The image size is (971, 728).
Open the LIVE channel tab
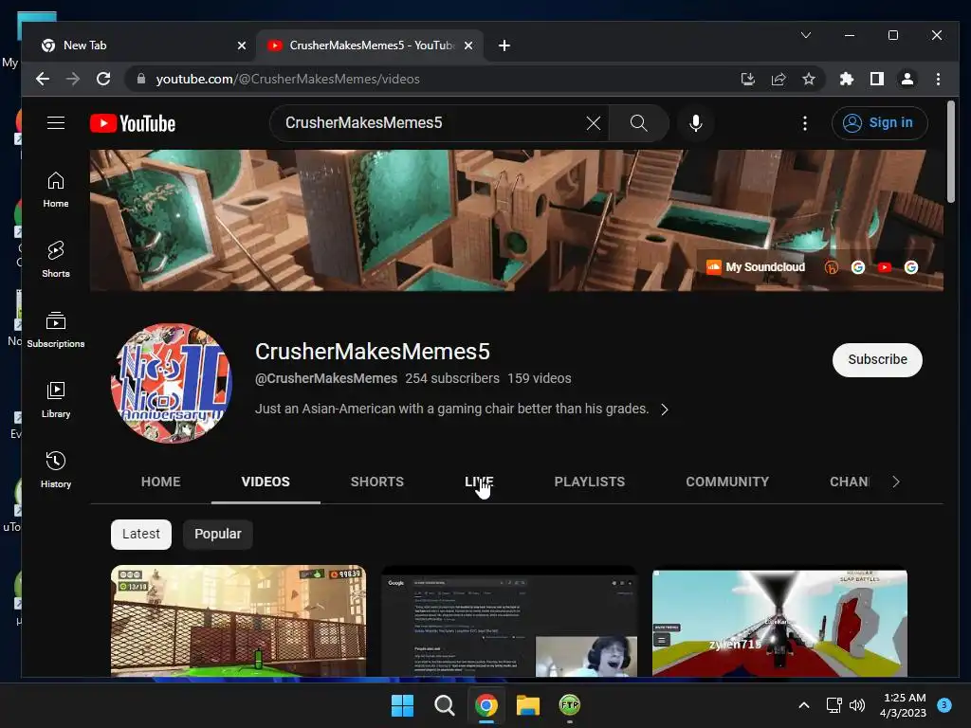pyautogui.click(x=479, y=482)
